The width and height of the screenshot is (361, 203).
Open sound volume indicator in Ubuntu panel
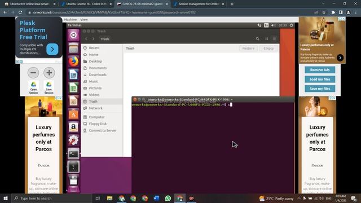click(273, 25)
